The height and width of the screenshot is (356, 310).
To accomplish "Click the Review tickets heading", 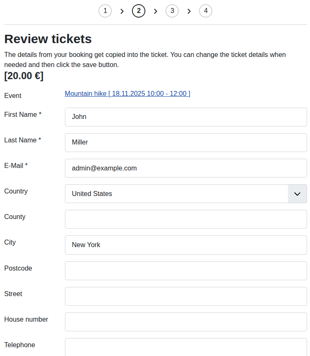I will tap(48, 39).
